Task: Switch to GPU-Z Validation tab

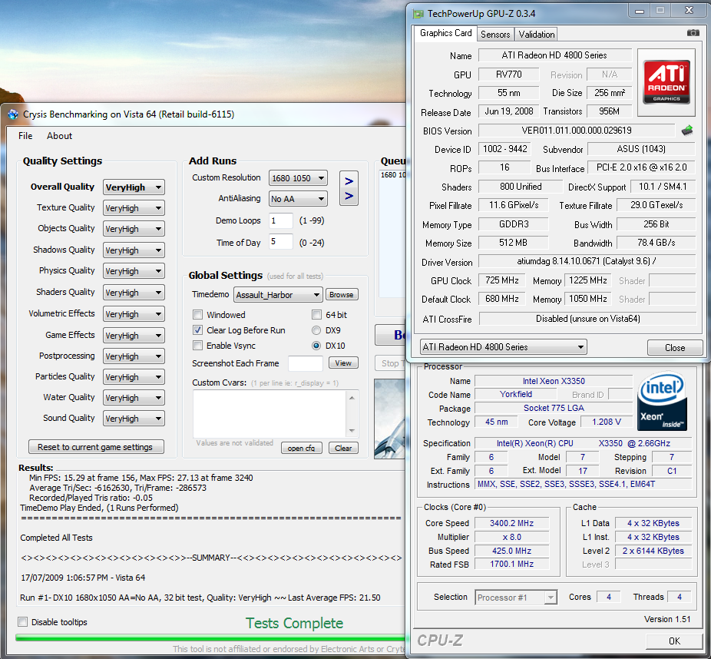Action: pos(537,34)
